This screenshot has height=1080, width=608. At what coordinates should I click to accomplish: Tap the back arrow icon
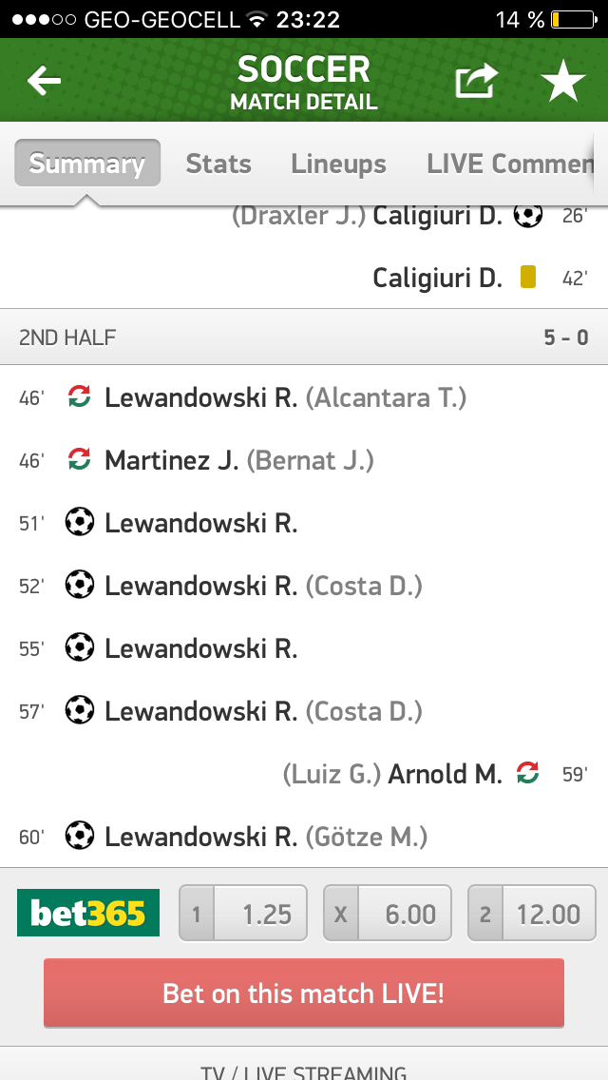pos(44,82)
